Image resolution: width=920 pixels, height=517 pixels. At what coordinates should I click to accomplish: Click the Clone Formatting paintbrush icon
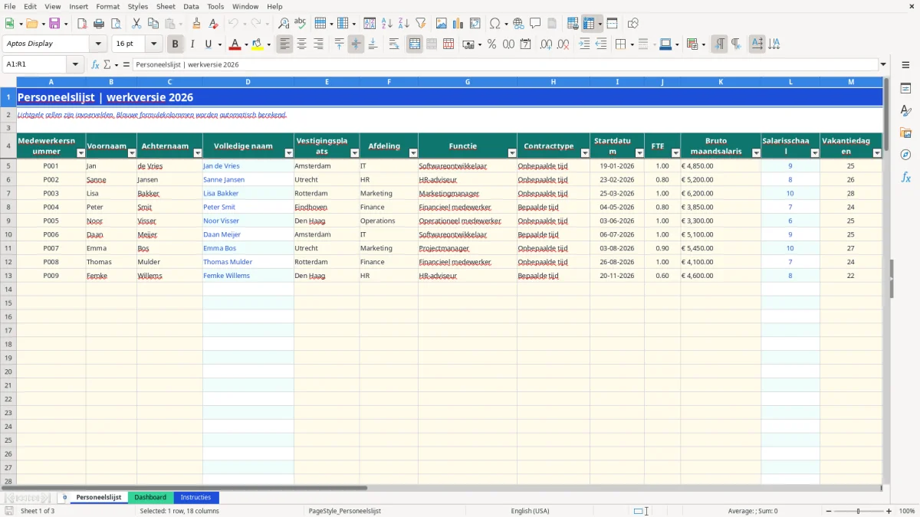[196, 24]
